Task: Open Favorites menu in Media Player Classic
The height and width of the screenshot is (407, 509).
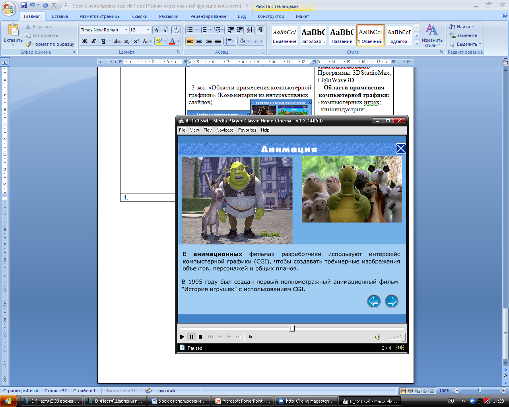Action: (247, 130)
